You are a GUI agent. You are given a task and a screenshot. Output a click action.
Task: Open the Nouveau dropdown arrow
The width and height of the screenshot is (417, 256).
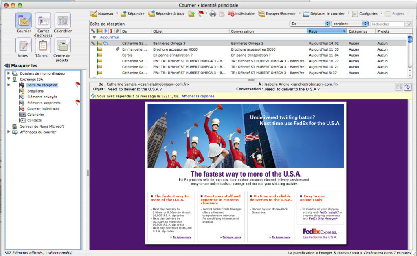point(117,13)
